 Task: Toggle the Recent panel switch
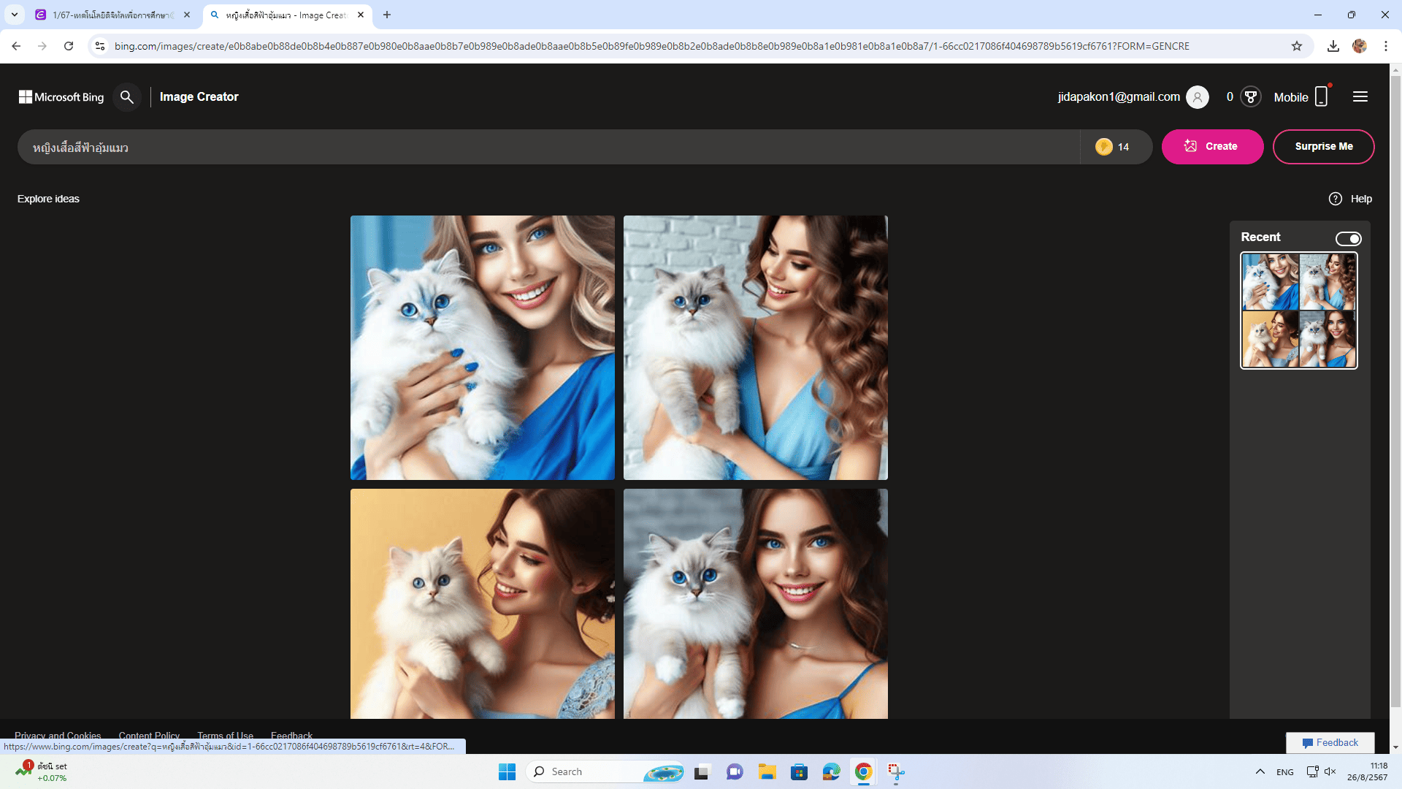click(x=1348, y=239)
